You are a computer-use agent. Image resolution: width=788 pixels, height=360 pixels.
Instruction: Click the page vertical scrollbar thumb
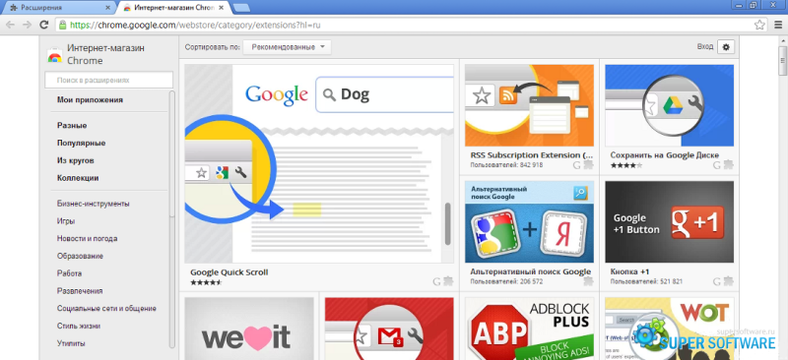[x=782, y=61]
